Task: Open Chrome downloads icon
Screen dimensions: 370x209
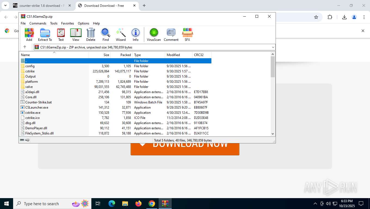Action: coord(344,17)
